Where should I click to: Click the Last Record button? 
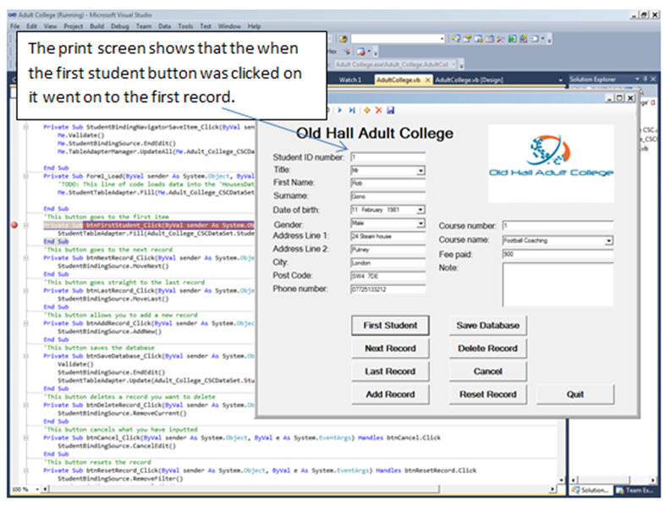coord(390,371)
